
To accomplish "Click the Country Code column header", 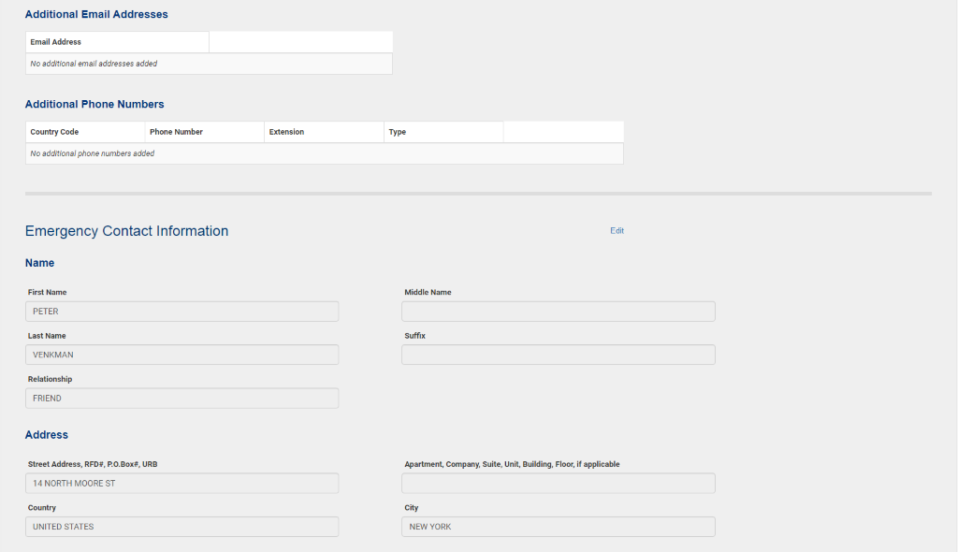I will click(85, 132).
